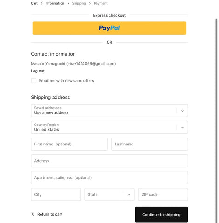The width and height of the screenshot is (219, 223).
Task: Click the State field chevron arrow
Action: tap(129, 195)
